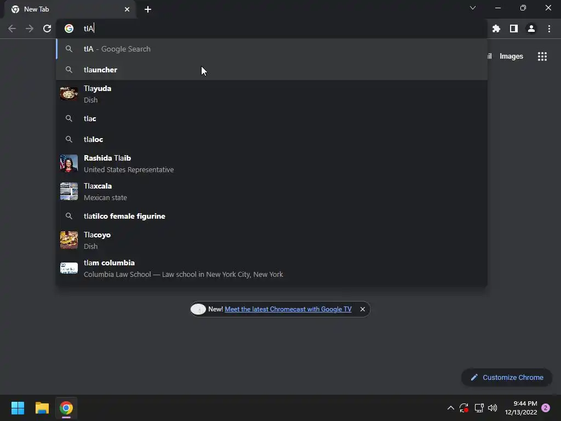Viewport: 561px width, 421px height.
Task: Toggle the side panel icon
Action: pyautogui.click(x=514, y=29)
